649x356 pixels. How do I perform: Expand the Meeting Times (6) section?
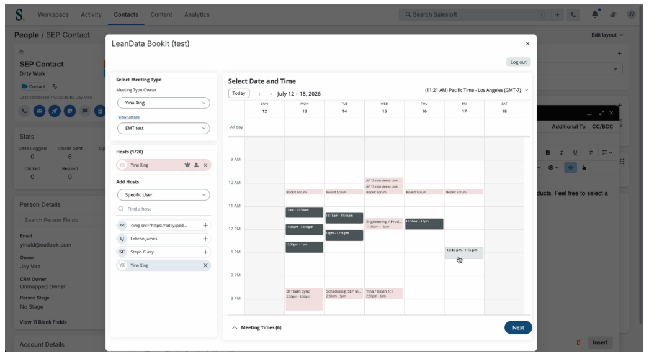pyautogui.click(x=257, y=328)
